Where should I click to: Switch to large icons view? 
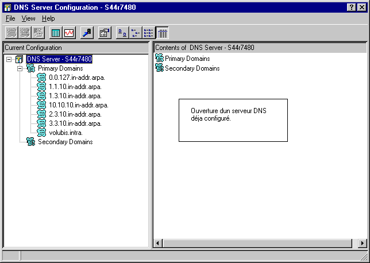[122, 33]
